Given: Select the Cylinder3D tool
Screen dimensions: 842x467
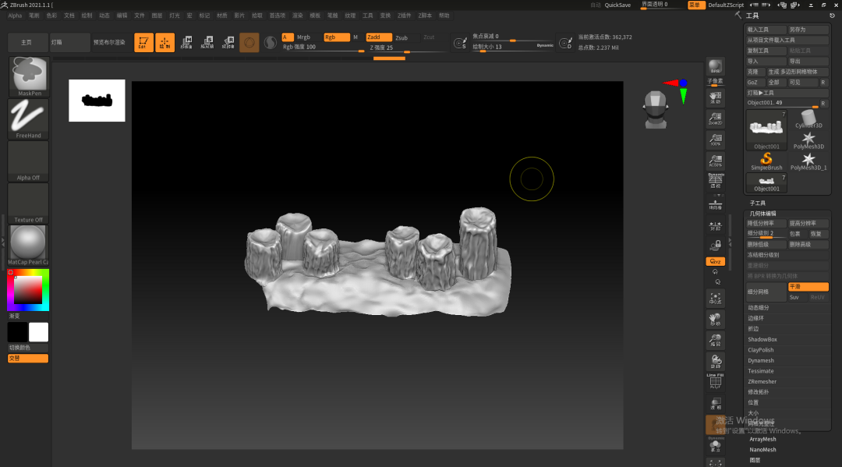Looking at the screenshot, I should pos(808,119).
